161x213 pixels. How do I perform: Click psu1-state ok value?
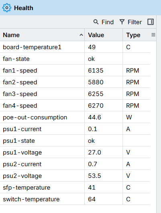pos(91,141)
